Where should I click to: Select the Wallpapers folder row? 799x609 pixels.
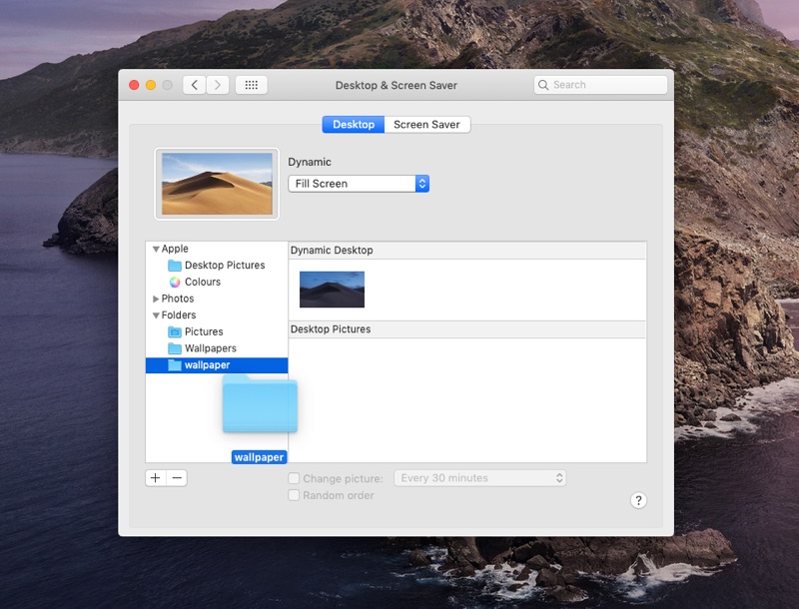217,348
